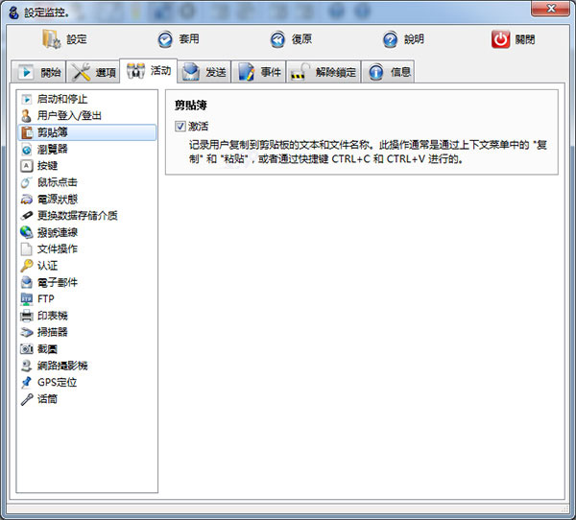This screenshot has height=520, width=576.
Task: Choose 電子郵件 in the list
Action: tap(86, 282)
